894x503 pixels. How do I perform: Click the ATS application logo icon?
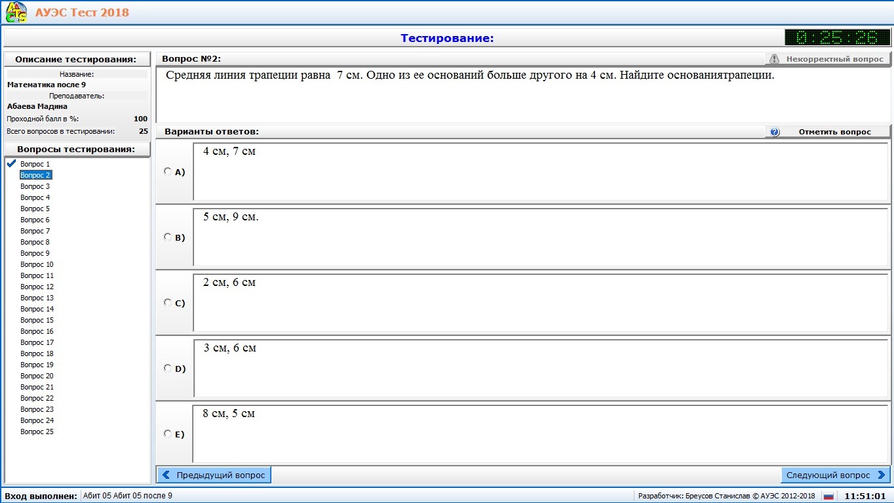(x=16, y=12)
